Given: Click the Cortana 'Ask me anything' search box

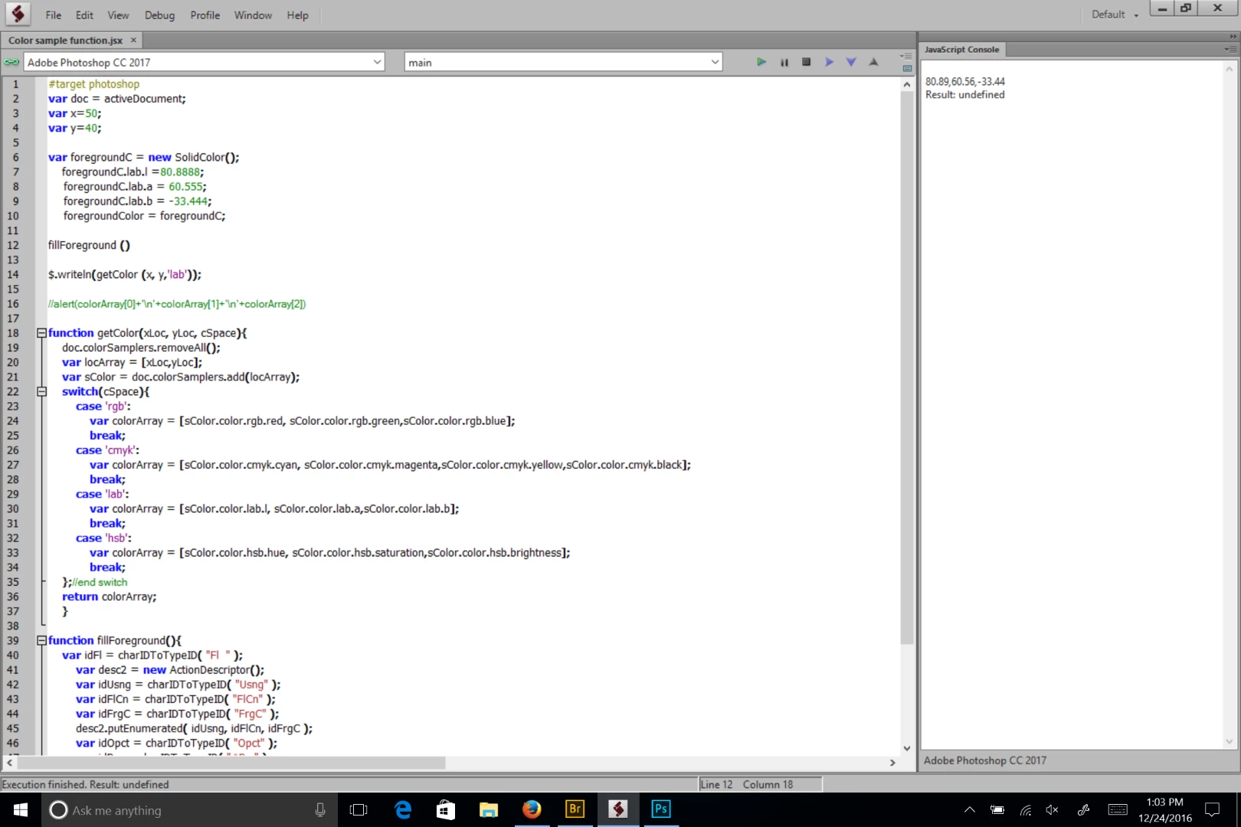Looking at the screenshot, I should click(189, 809).
